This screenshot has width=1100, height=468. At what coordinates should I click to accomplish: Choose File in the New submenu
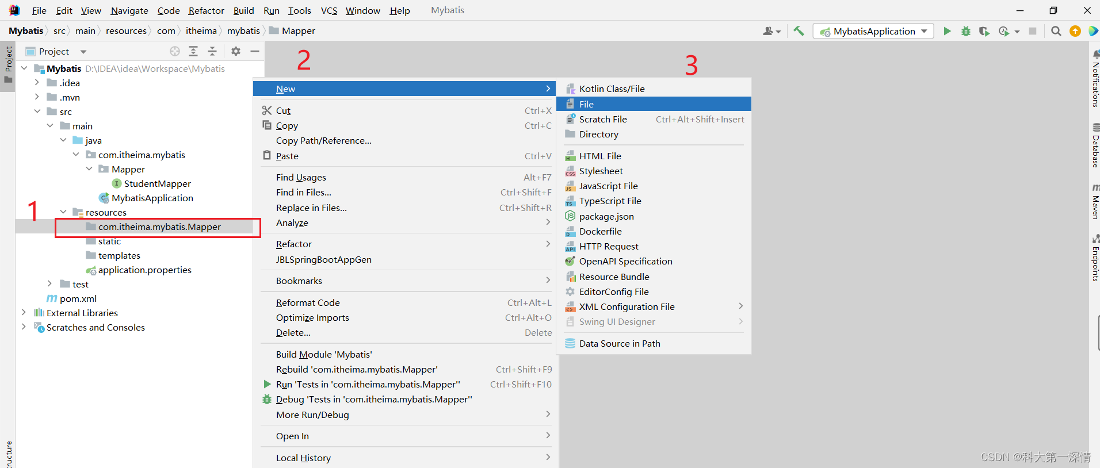654,104
